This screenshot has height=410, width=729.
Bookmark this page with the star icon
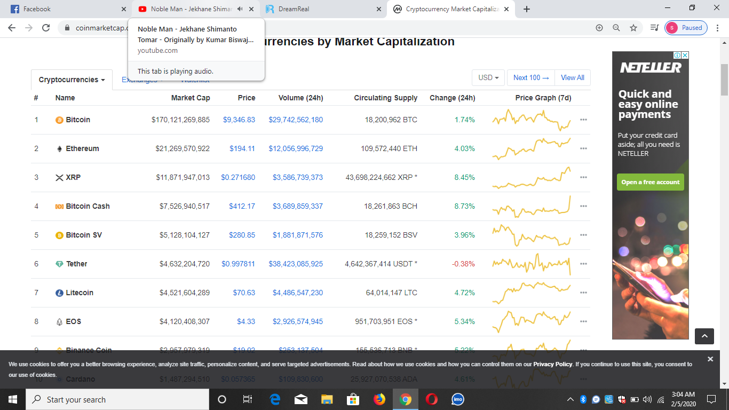(x=633, y=28)
